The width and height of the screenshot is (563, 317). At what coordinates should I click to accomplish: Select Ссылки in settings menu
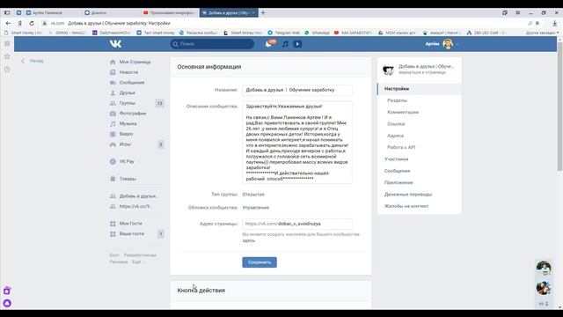pos(396,124)
